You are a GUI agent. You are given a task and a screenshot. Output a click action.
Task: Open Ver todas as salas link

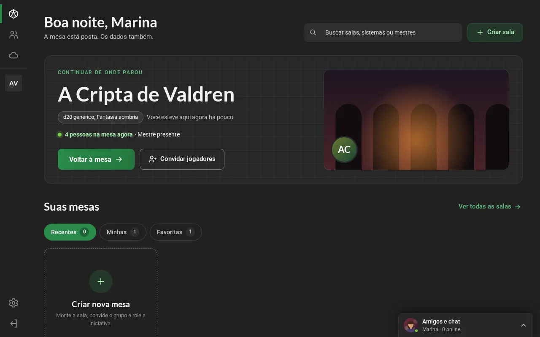click(x=490, y=206)
